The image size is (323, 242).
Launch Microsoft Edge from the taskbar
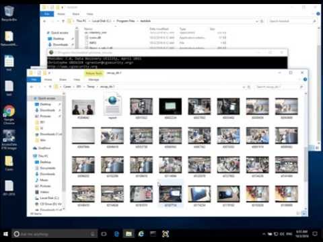116,234
